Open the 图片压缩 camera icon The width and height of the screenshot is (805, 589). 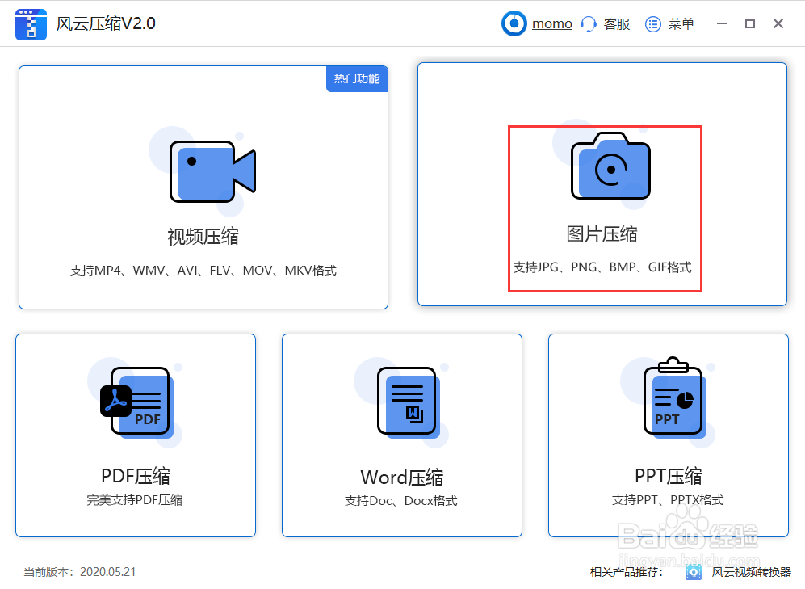tap(610, 167)
